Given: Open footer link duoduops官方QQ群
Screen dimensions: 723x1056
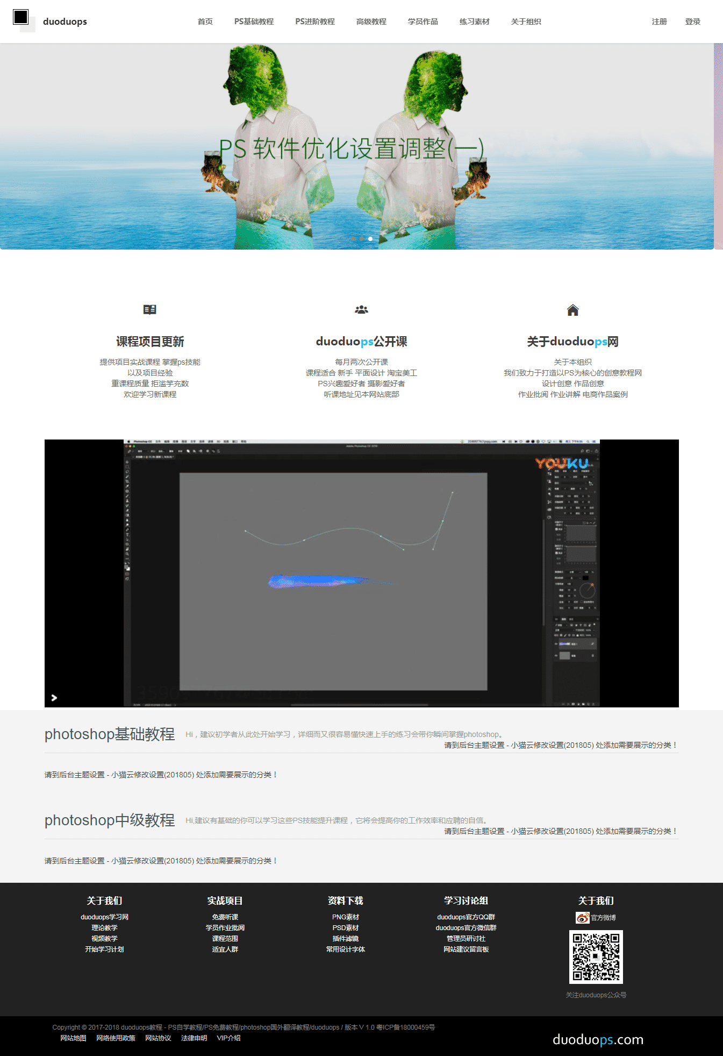Looking at the screenshot, I should click(x=466, y=917).
